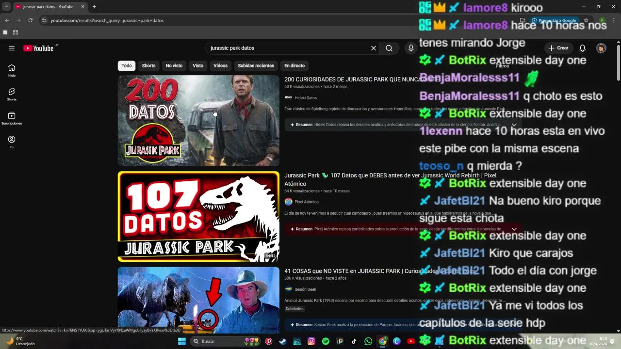Open Instagram from the taskbar
Viewport: 621px width, 349px height.
click(311, 341)
